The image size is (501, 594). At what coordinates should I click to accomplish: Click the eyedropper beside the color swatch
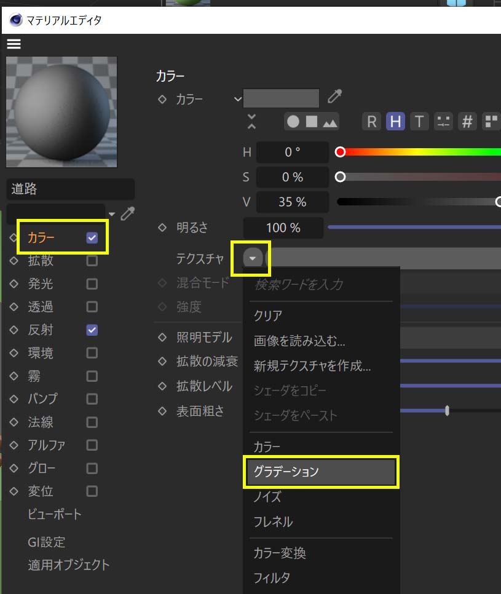click(335, 97)
